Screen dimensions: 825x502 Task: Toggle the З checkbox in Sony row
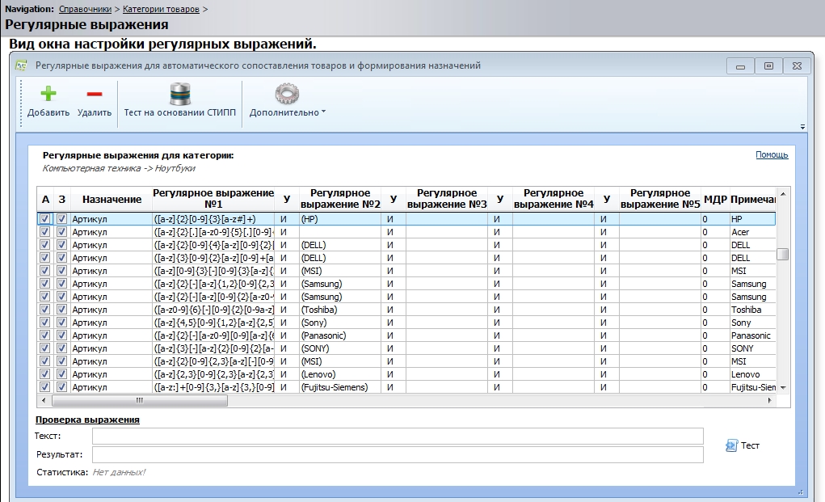61,322
